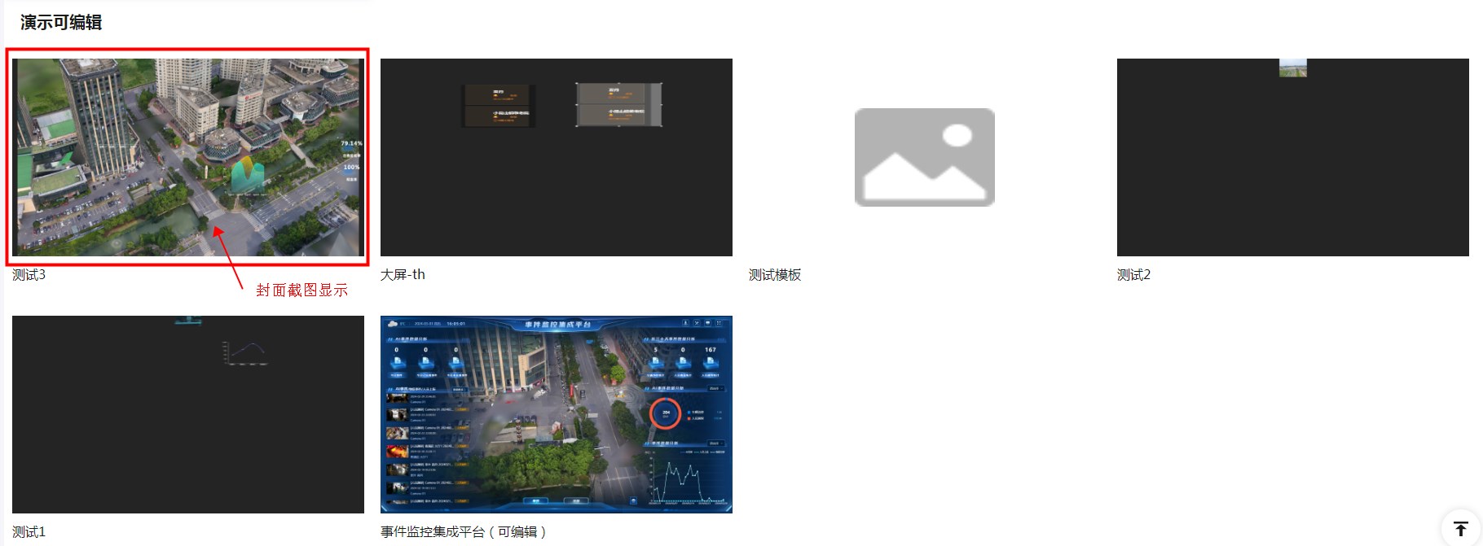This screenshot has width=1483, height=546.
Task: Click the placeholder image icon for 测试模板
Action: 924,157
